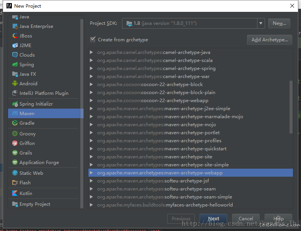Select Android project type label
Screen dimensions: 301x231
point(28,83)
